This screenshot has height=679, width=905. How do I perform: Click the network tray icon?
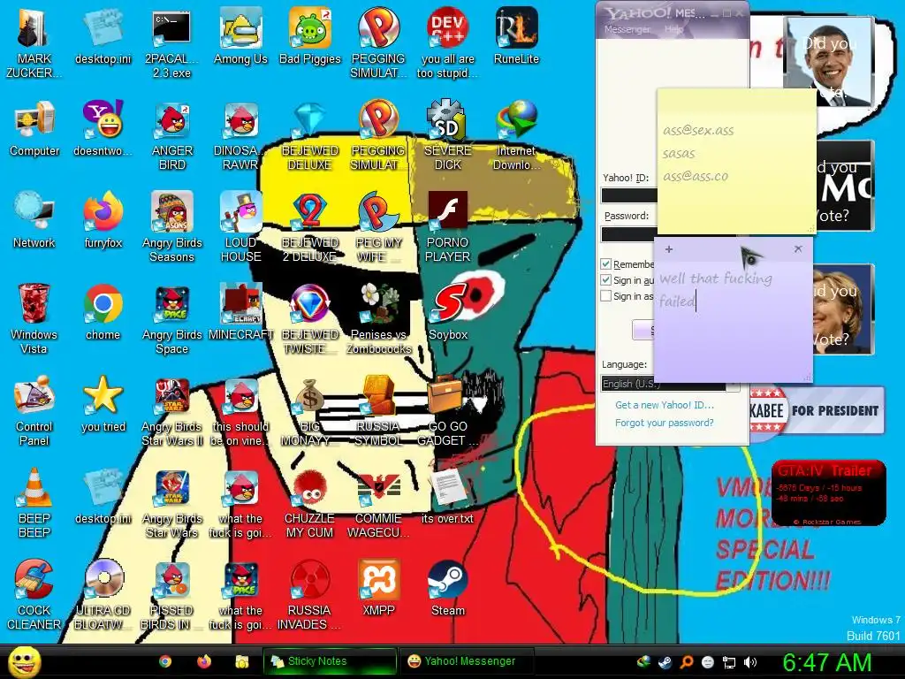[x=729, y=662]
